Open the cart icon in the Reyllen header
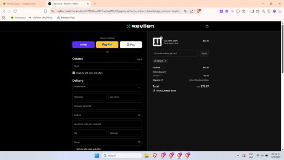 point(207,27)
